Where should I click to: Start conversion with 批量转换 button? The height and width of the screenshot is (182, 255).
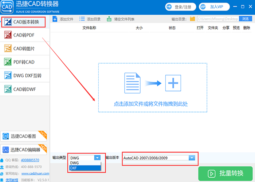click(225, 174)
